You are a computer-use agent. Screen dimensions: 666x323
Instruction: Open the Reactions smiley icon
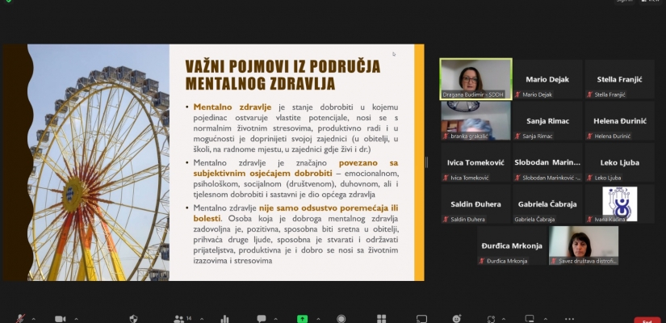point(457,319)
